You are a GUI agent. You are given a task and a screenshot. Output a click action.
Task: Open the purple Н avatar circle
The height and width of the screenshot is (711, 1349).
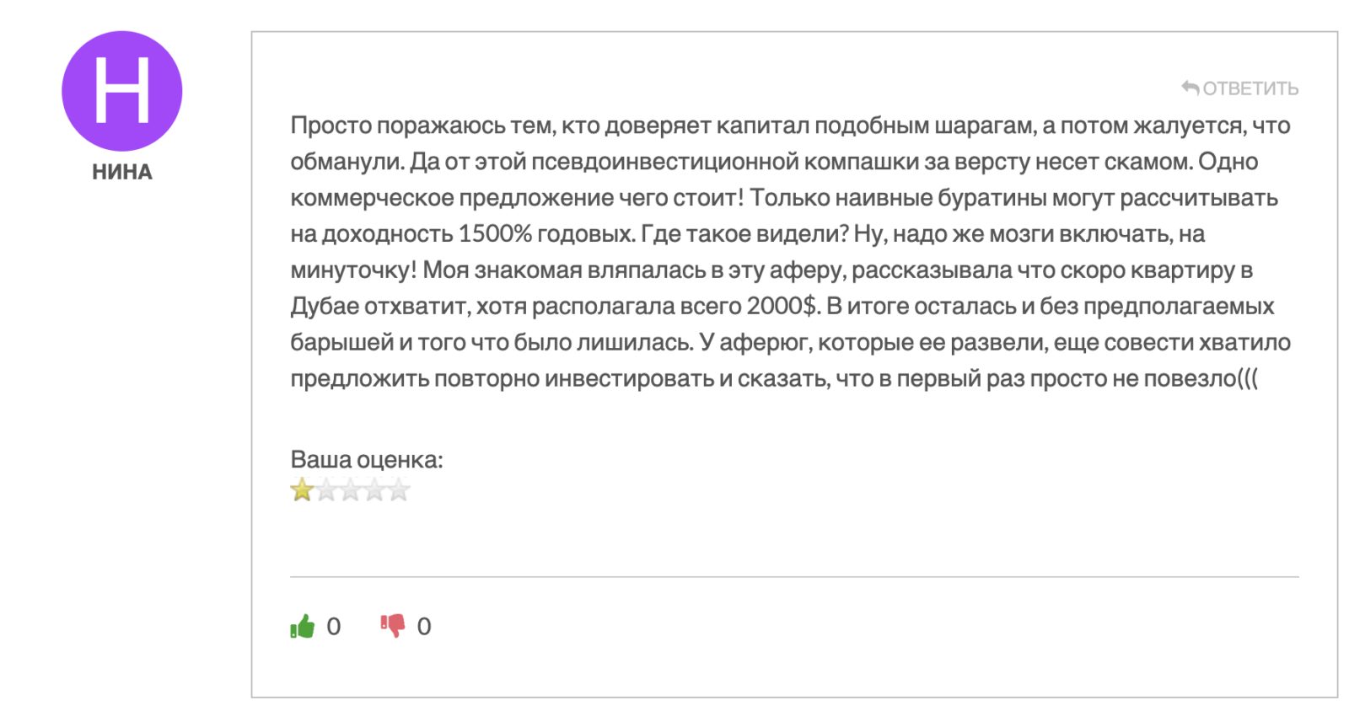tap(122, 91)
